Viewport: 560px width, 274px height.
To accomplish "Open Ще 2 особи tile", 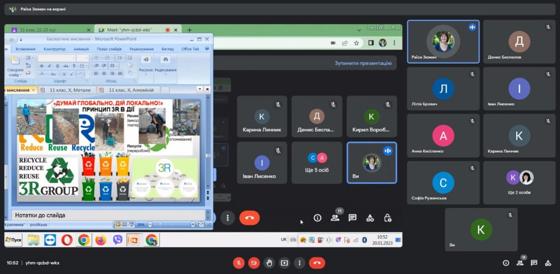I will [520, 183].
